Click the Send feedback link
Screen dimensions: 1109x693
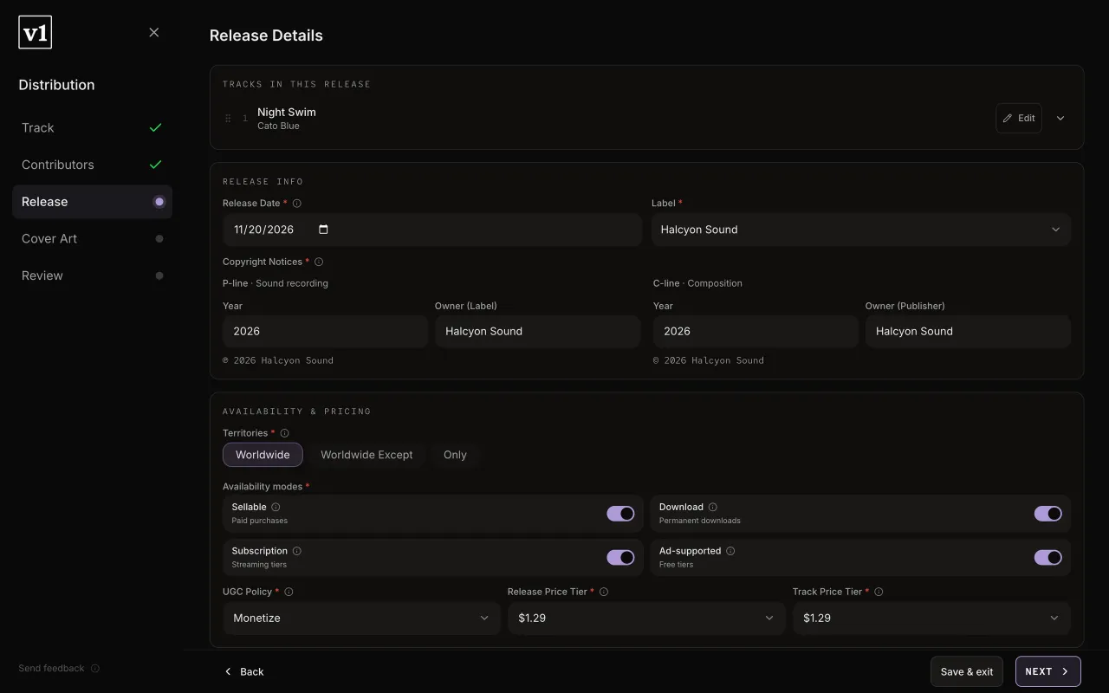(51, 669)
